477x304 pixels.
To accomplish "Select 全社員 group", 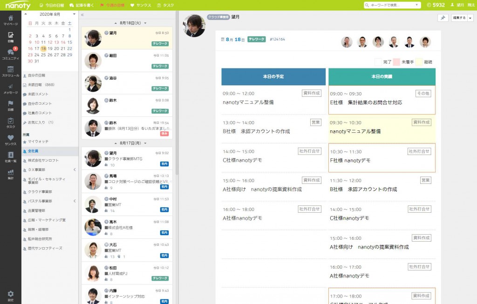I will click(50, 151).
